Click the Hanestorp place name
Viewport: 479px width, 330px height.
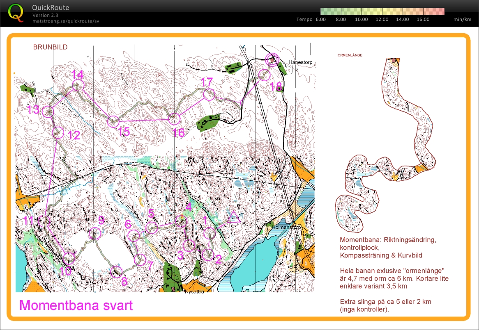point(300,62)
